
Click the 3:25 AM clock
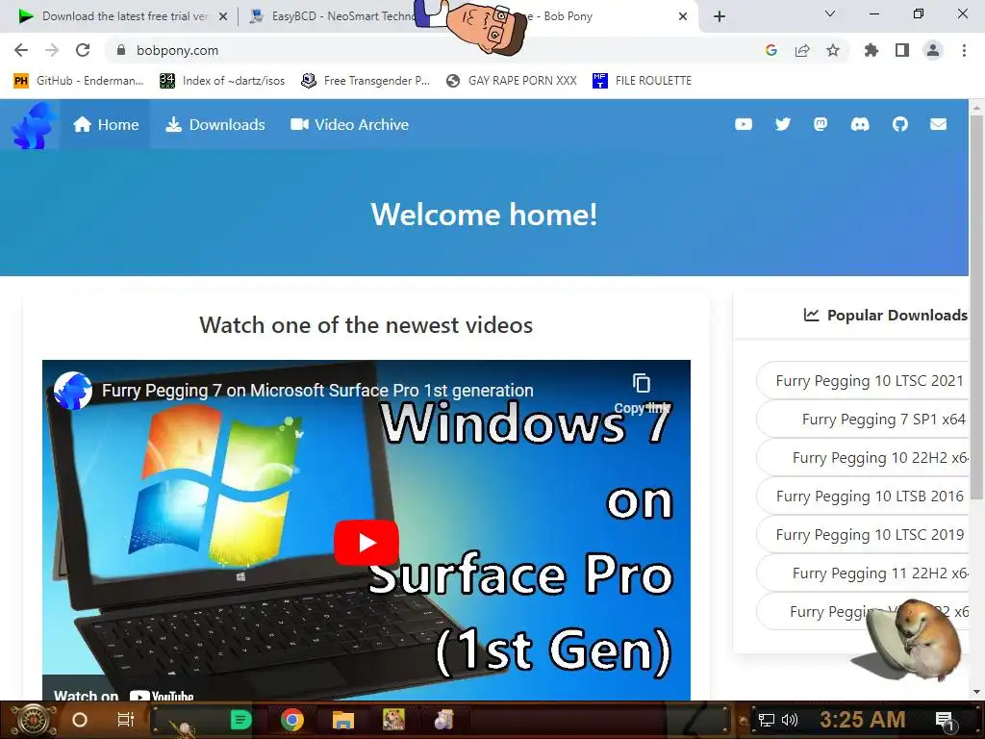(x=863, y=720)
